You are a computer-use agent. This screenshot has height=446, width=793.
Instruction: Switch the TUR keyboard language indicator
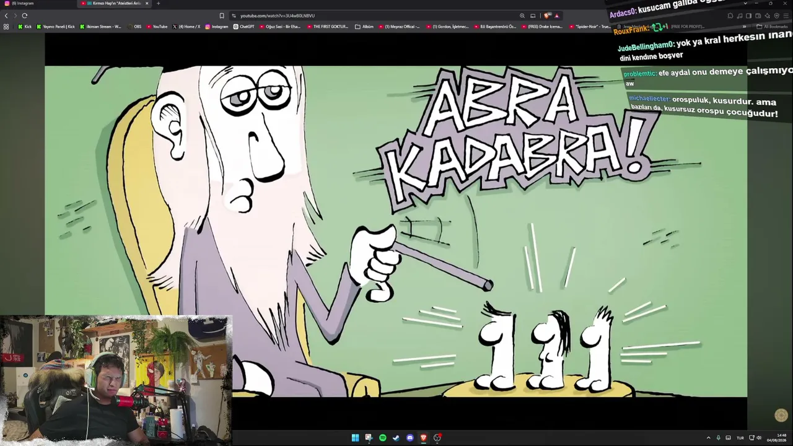(740, 438)
